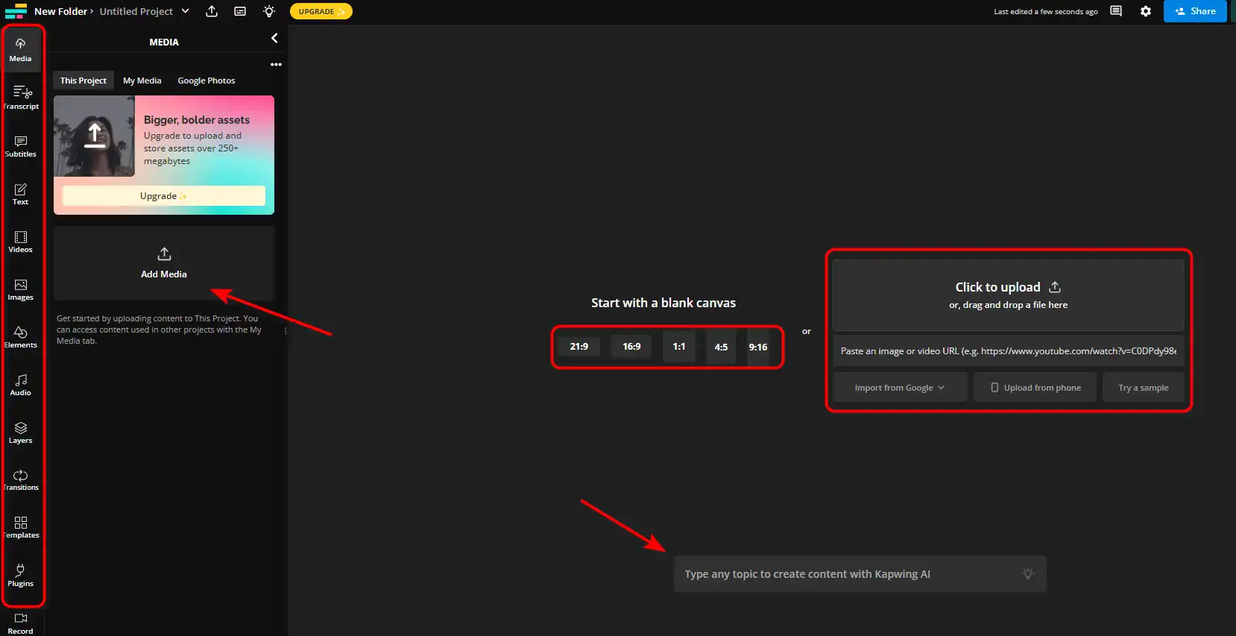The width and height of the screenshot is (1236, 636).
Task: Choose the 21:9 canvas ratio
Action: coord(579,347)
